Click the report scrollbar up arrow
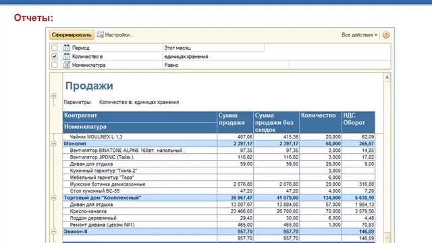The height and width of the screenshot is (243, 432). [x=387, y=77]
